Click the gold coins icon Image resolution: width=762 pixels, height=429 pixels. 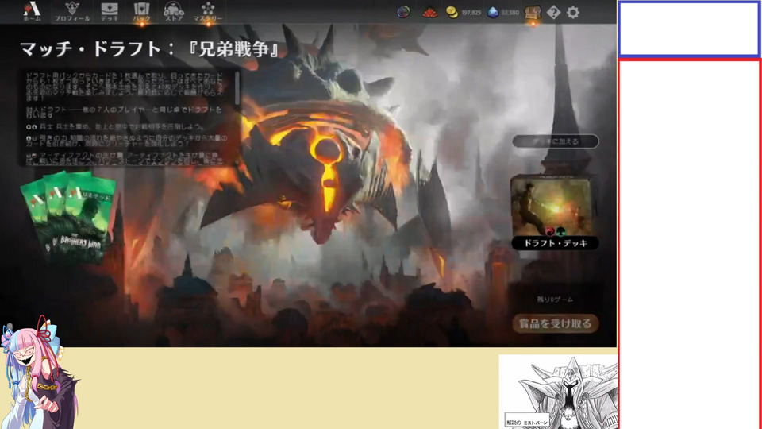click(452, 12)
